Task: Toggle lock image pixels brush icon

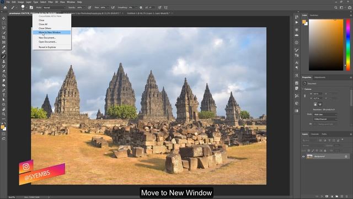Action: click(313, 150)
